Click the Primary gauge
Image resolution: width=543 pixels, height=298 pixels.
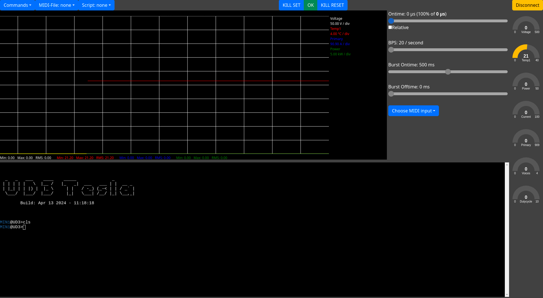click(526, 138)
